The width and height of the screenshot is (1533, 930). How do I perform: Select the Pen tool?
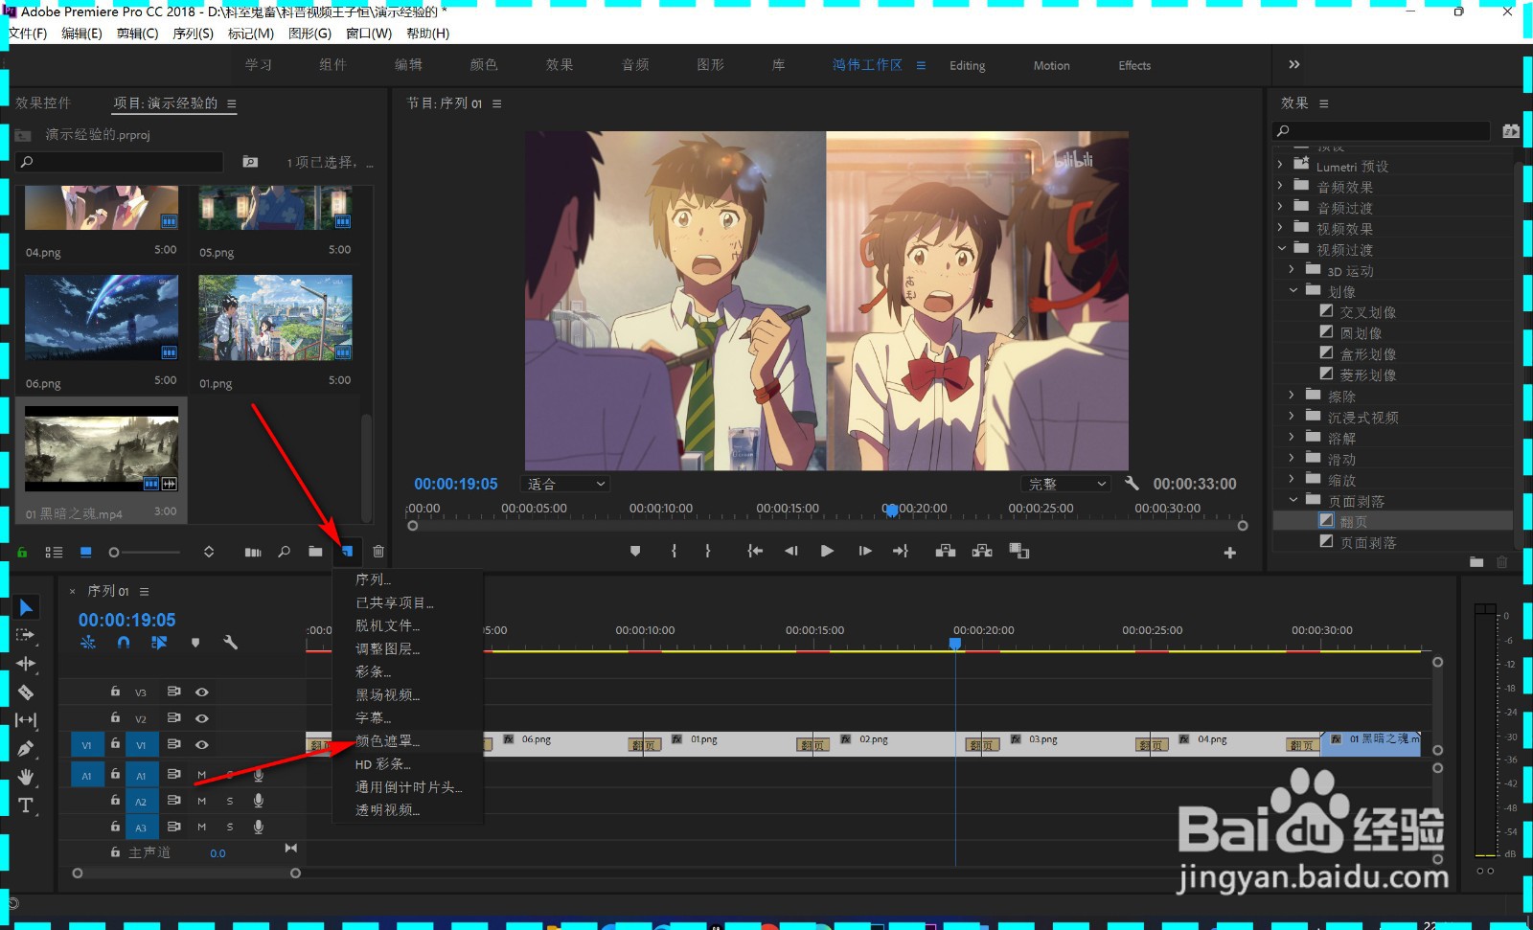(x=26, y=748)
